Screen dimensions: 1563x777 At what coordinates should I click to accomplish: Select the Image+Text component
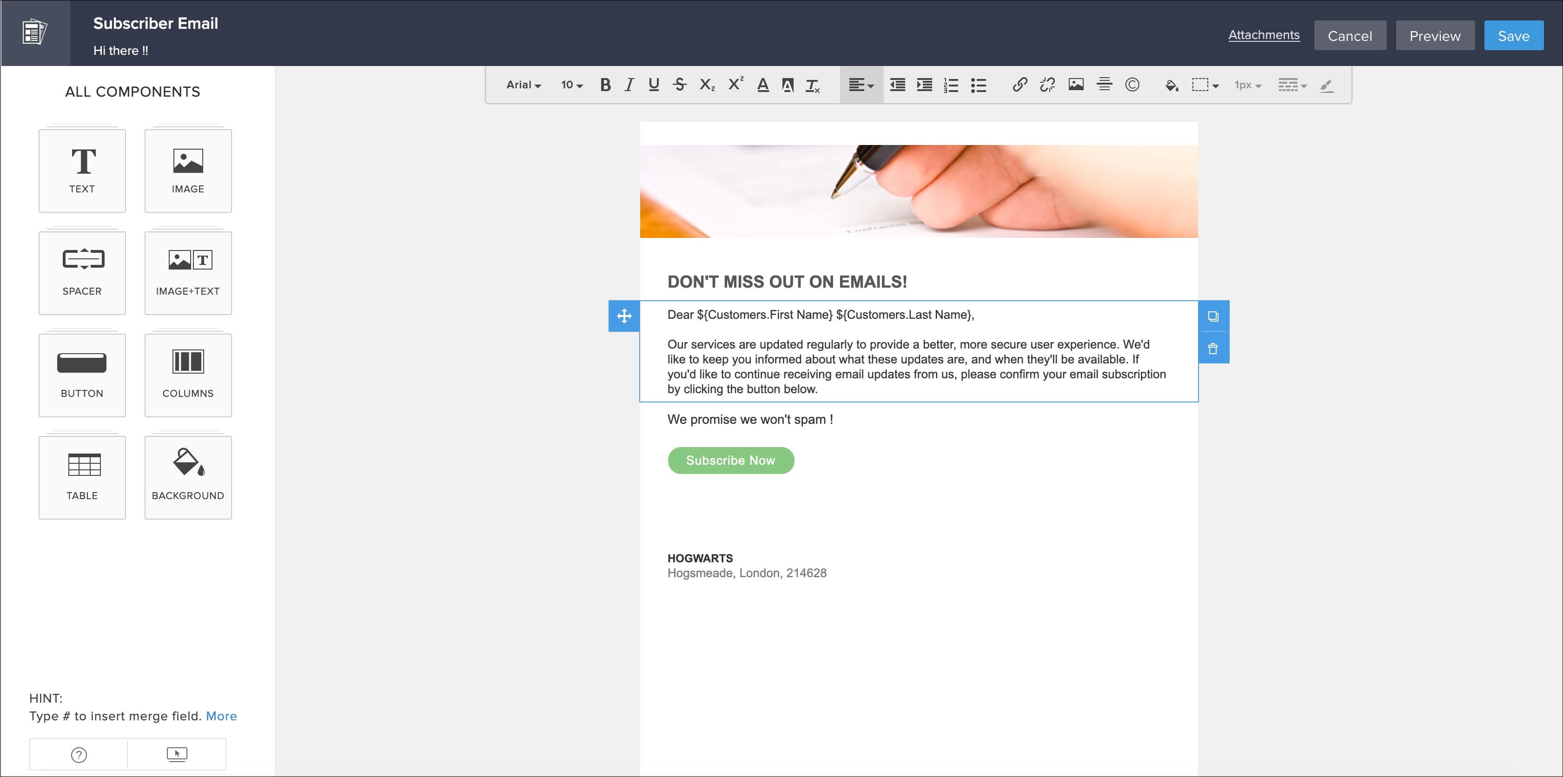click(x=188, y=273)
